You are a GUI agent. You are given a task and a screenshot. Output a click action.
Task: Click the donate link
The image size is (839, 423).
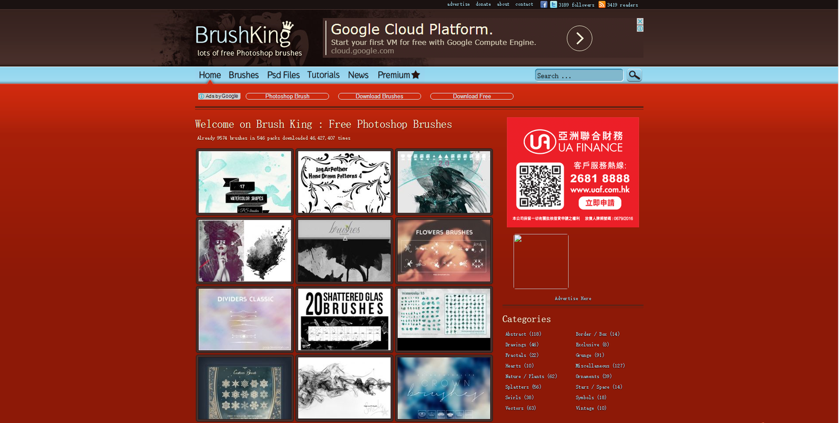coord(484,4)
